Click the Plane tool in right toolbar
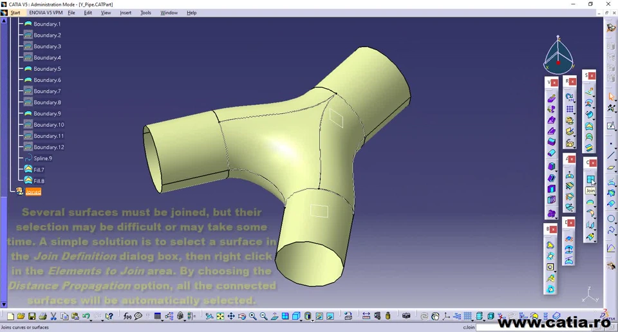The height and width of the screenshot is (332, 618). tap(611, 167)
